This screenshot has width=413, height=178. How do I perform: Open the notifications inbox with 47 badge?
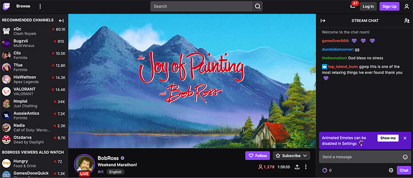tap(353, 6)
